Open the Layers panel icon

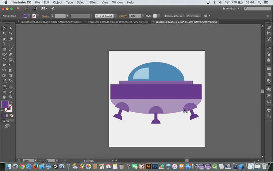click(x=269, y=110)
